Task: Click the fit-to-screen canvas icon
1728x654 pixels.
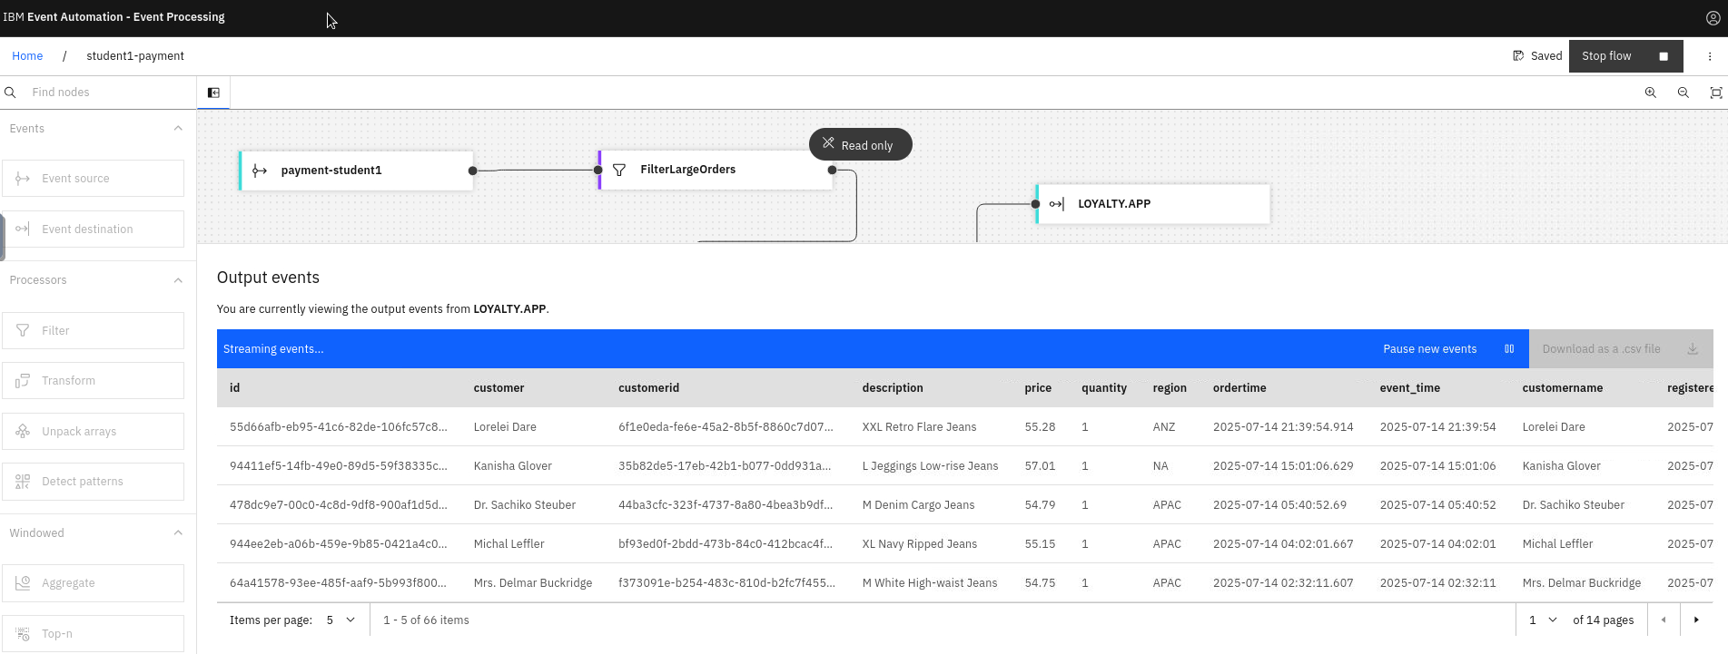Action: 1715,93
